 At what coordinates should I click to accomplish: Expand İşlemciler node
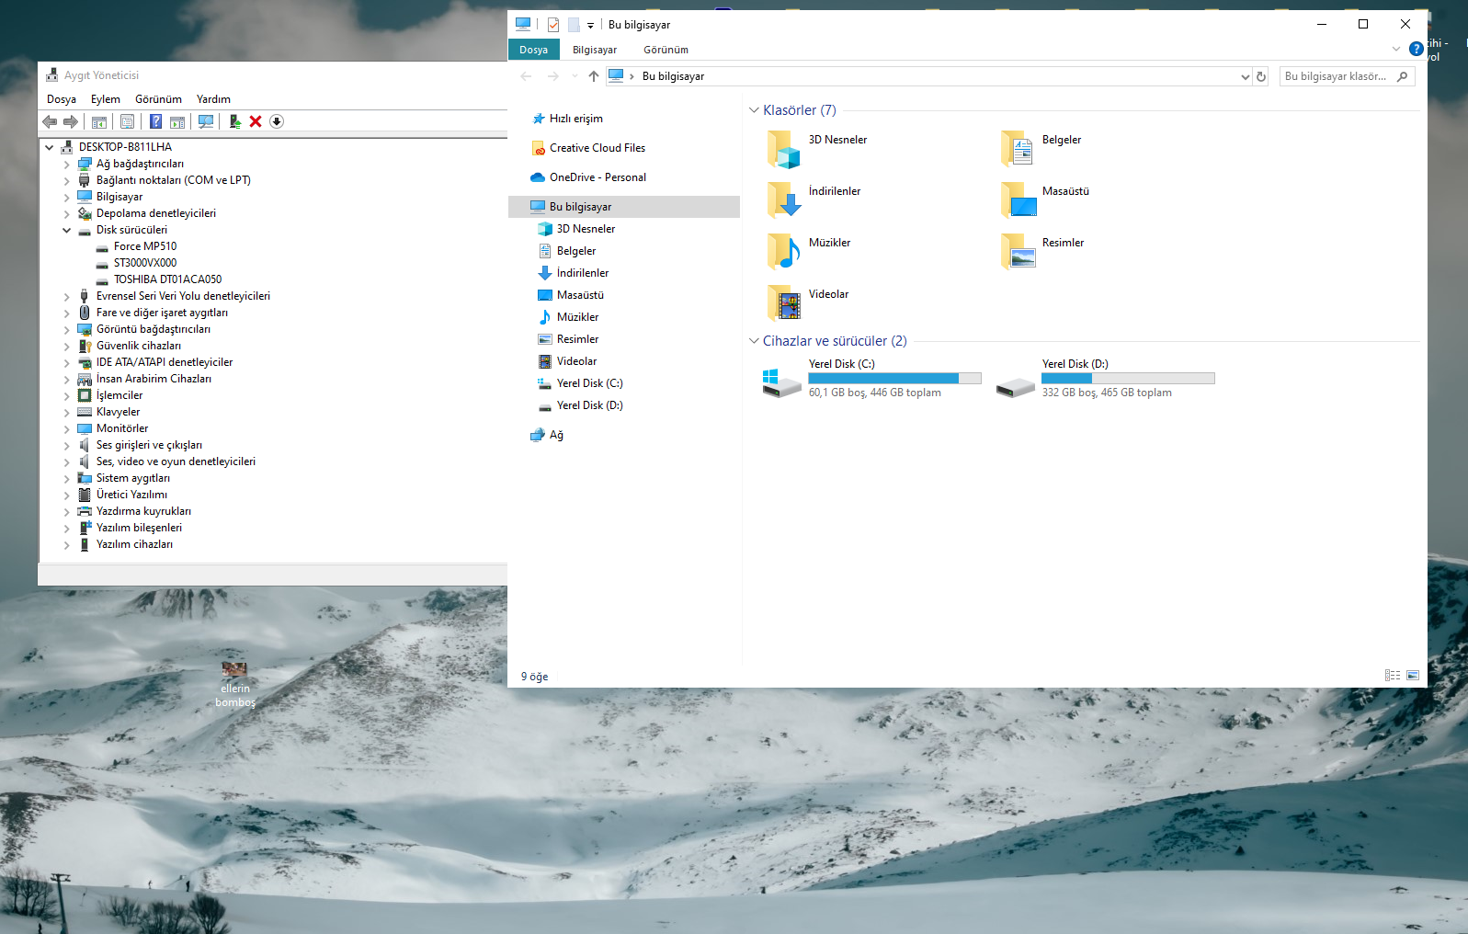coord(67,396)
